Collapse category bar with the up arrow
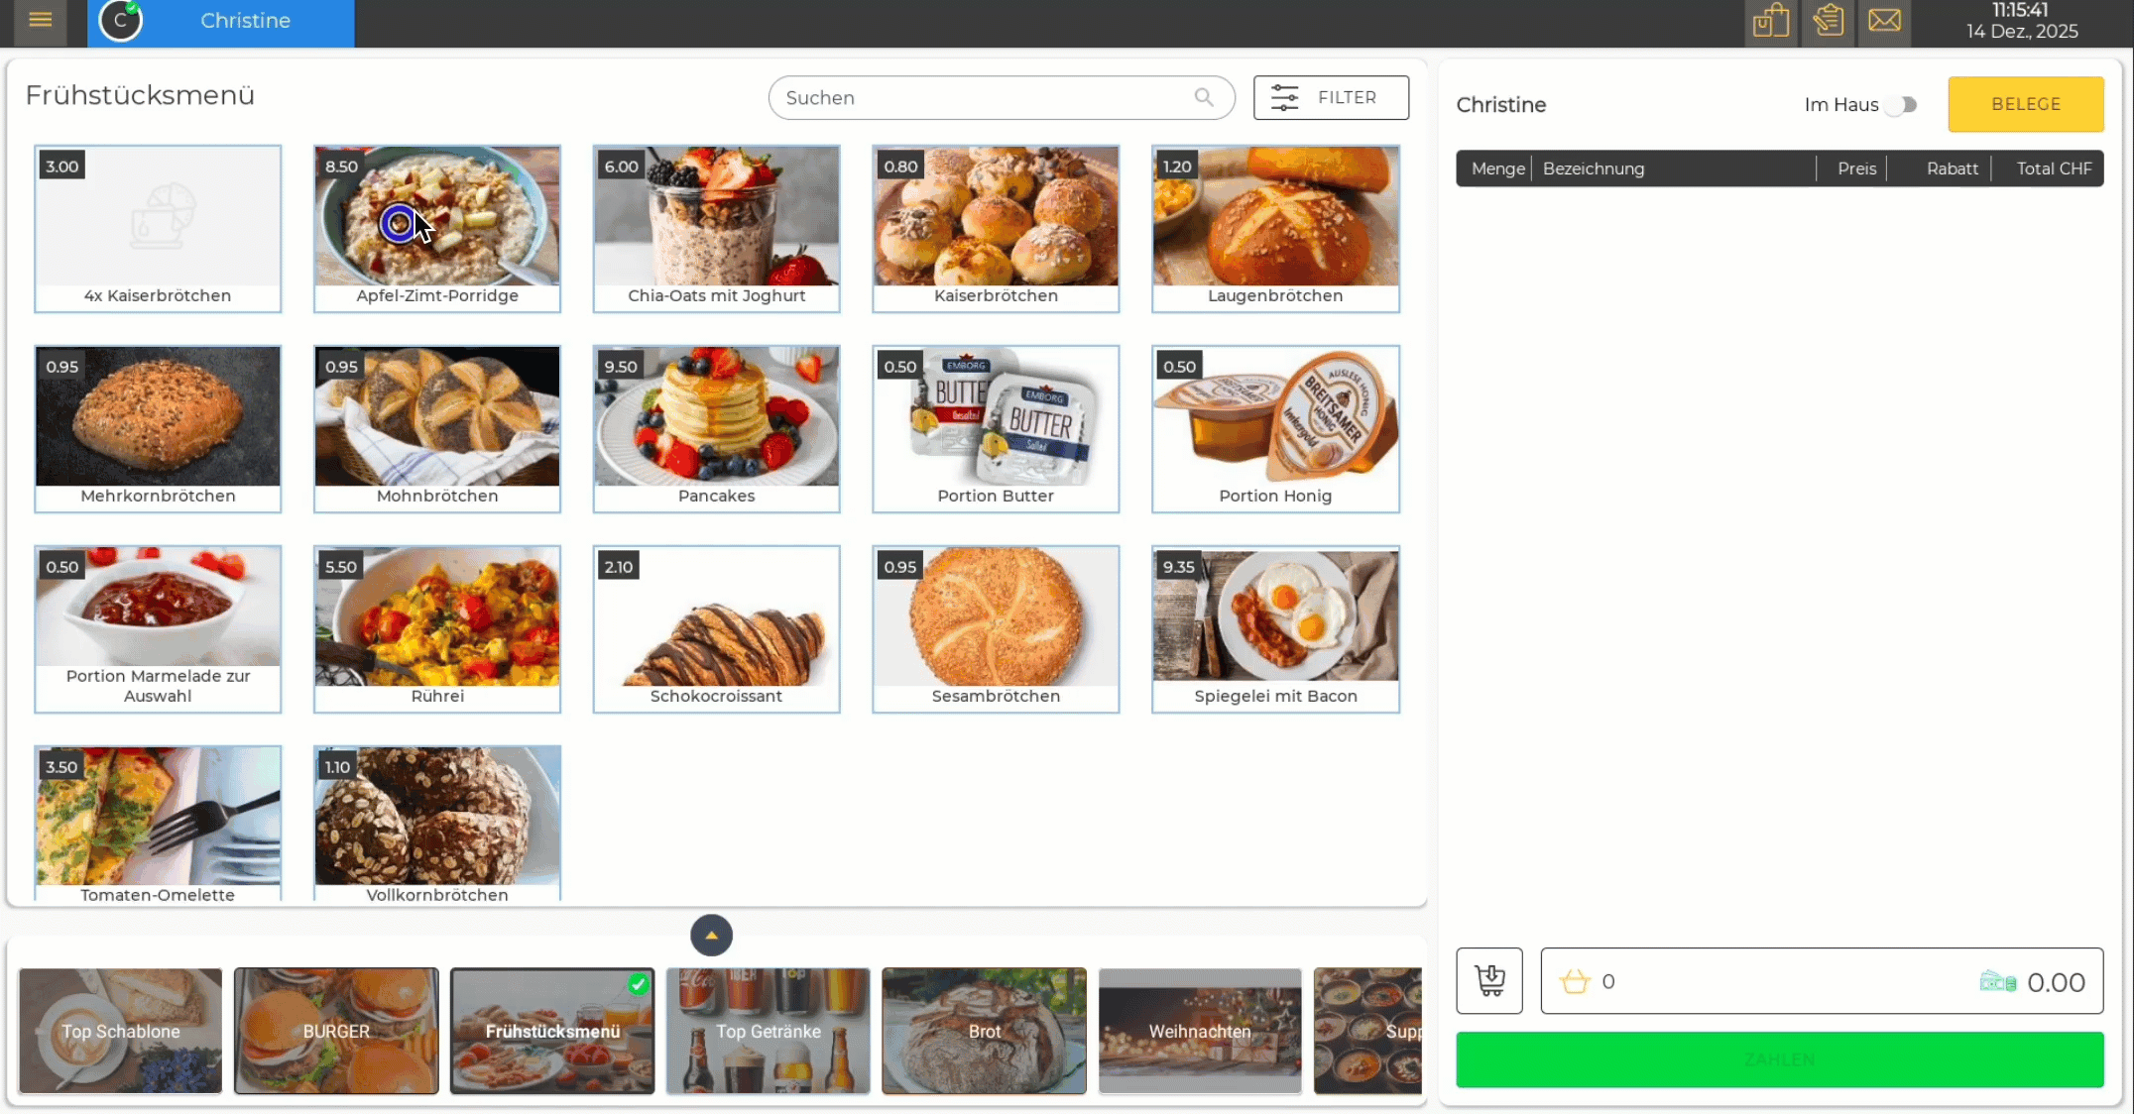 pyautogui.click(x=711, y=936)
